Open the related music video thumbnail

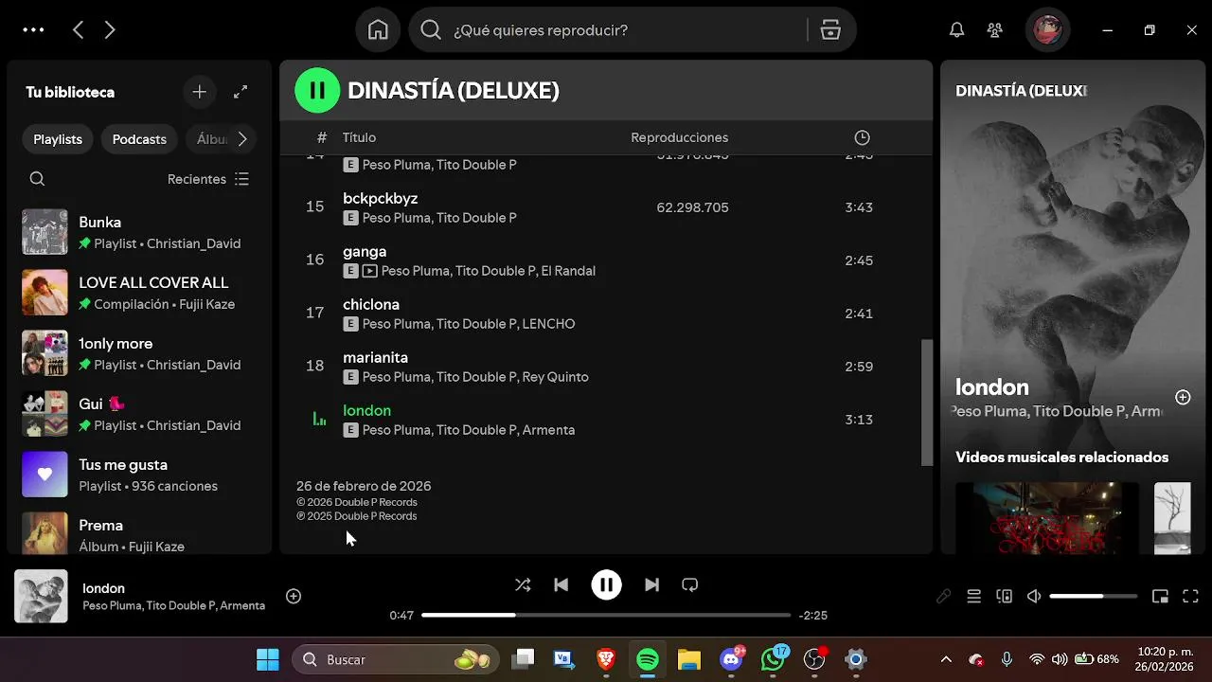pyautogui.click(x=1047, y=518)
